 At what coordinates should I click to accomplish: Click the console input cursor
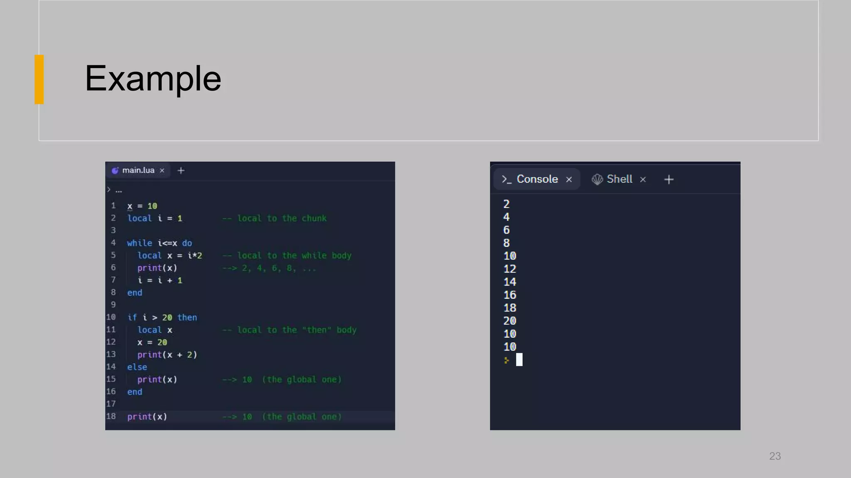click(519, 359)
